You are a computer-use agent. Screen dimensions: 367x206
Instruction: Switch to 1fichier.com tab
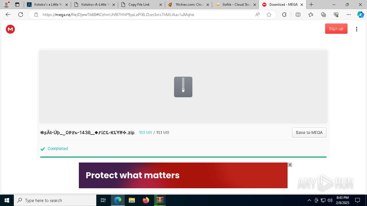tap(188, 5)
